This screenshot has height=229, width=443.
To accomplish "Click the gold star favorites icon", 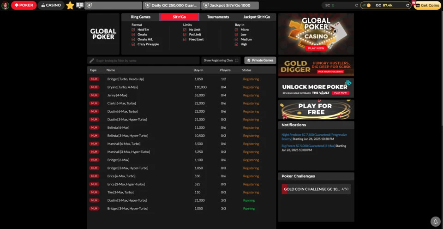I will pos(70,6).
